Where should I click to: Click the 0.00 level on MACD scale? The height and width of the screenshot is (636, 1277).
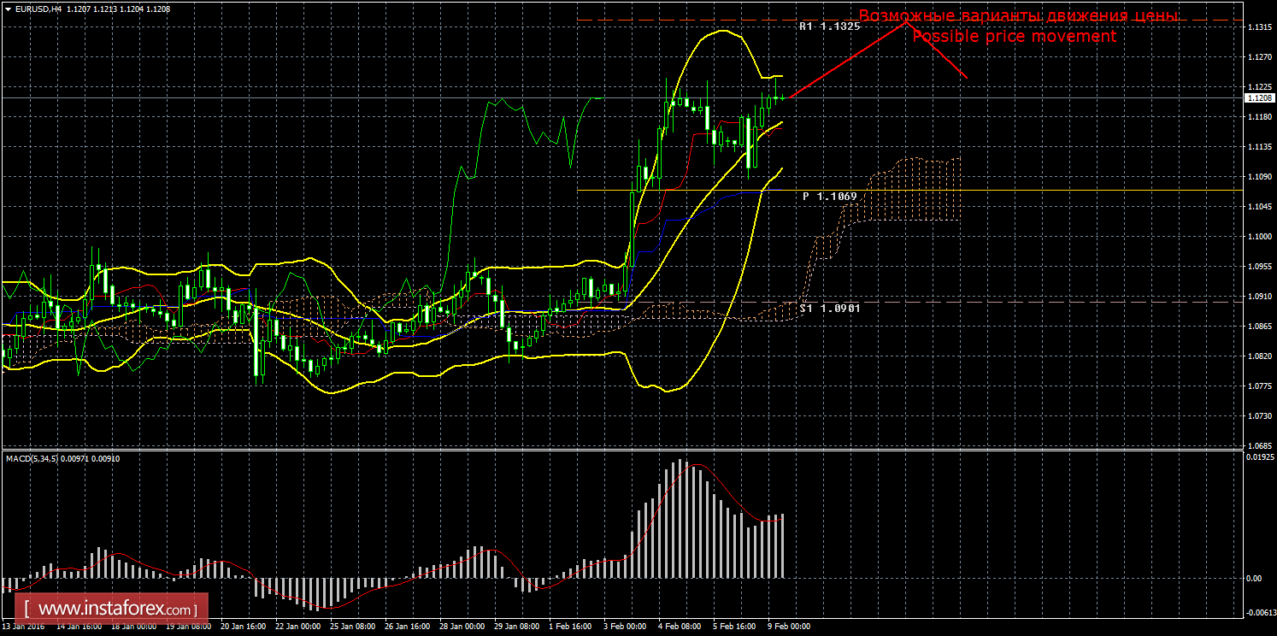[x=1253, y=579]
